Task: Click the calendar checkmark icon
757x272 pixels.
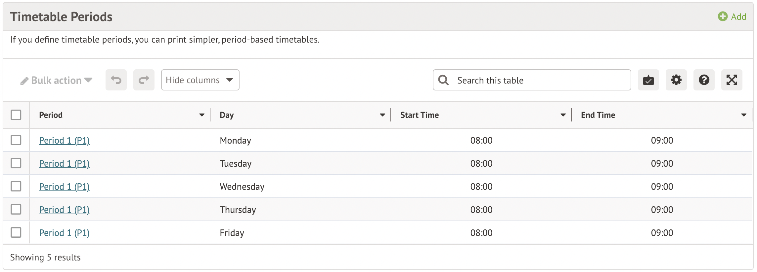Action: [648, 80]
